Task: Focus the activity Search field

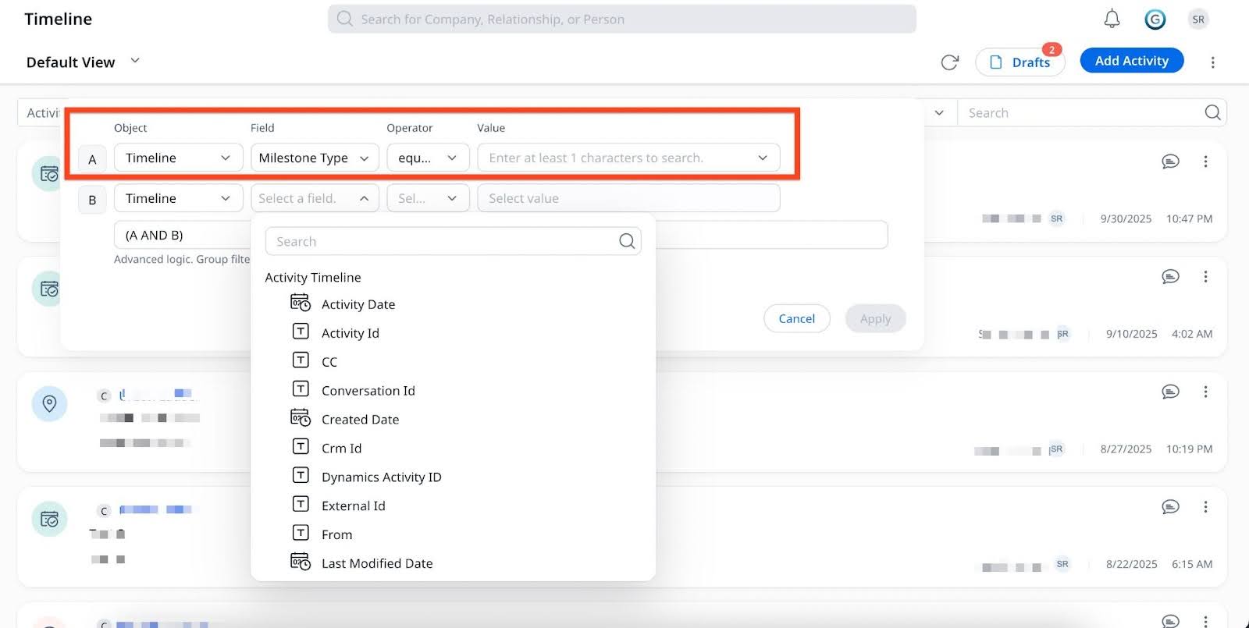Action: click(x=1091, y=112)
